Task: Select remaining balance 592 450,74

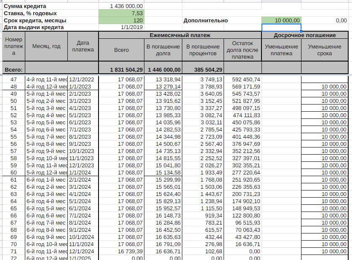Action: click(242, 79)
